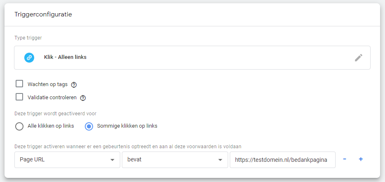Select the Alle klikken op links radio button
385x182 pixels.
click(x=19, y=126)
